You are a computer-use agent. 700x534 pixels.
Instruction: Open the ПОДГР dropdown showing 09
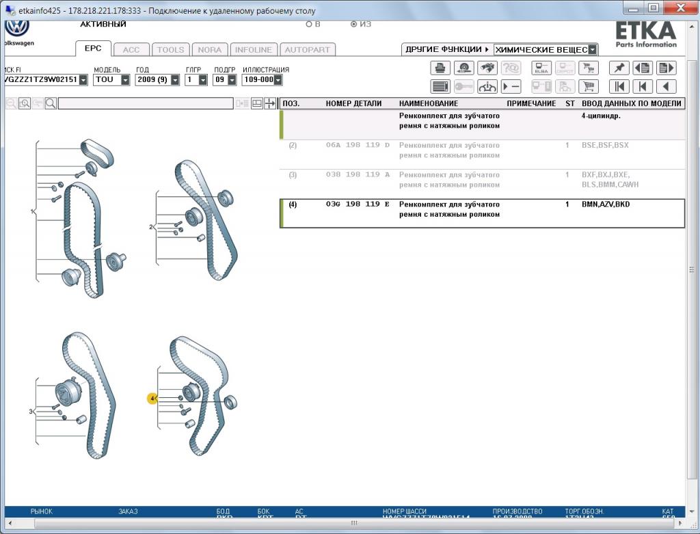click(x=232, y=80)
